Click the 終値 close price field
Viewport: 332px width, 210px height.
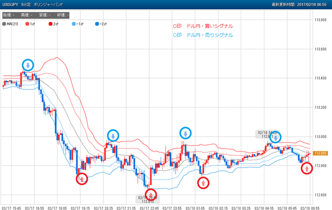(x=63, y=15)
